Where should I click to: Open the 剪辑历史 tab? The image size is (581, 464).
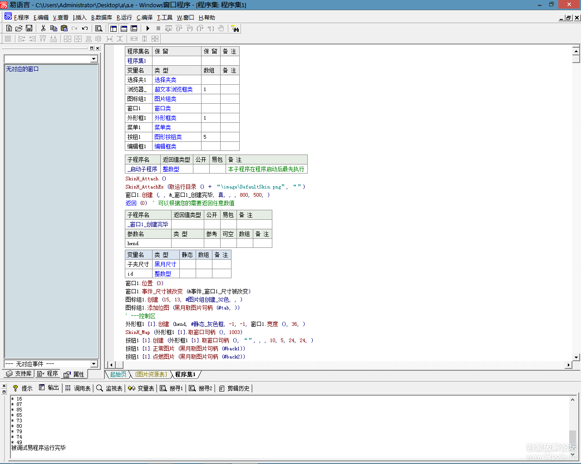point(234,388)
